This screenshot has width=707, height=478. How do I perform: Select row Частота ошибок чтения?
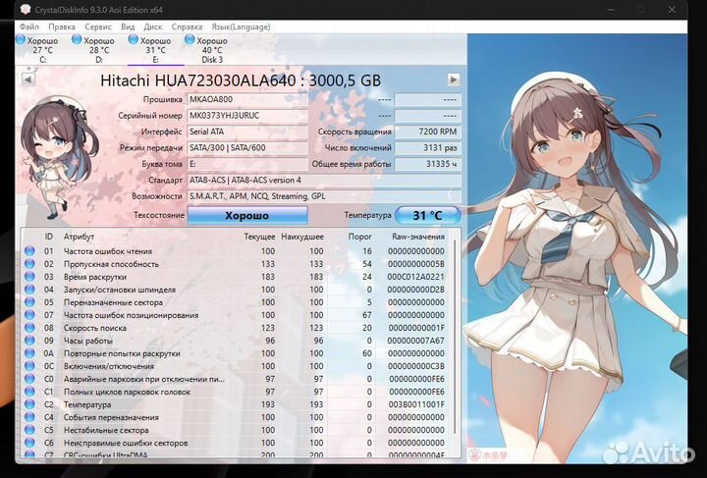point(236,251)
